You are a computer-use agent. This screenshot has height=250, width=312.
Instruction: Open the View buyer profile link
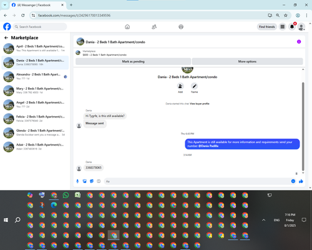click(x=200, y=104)
